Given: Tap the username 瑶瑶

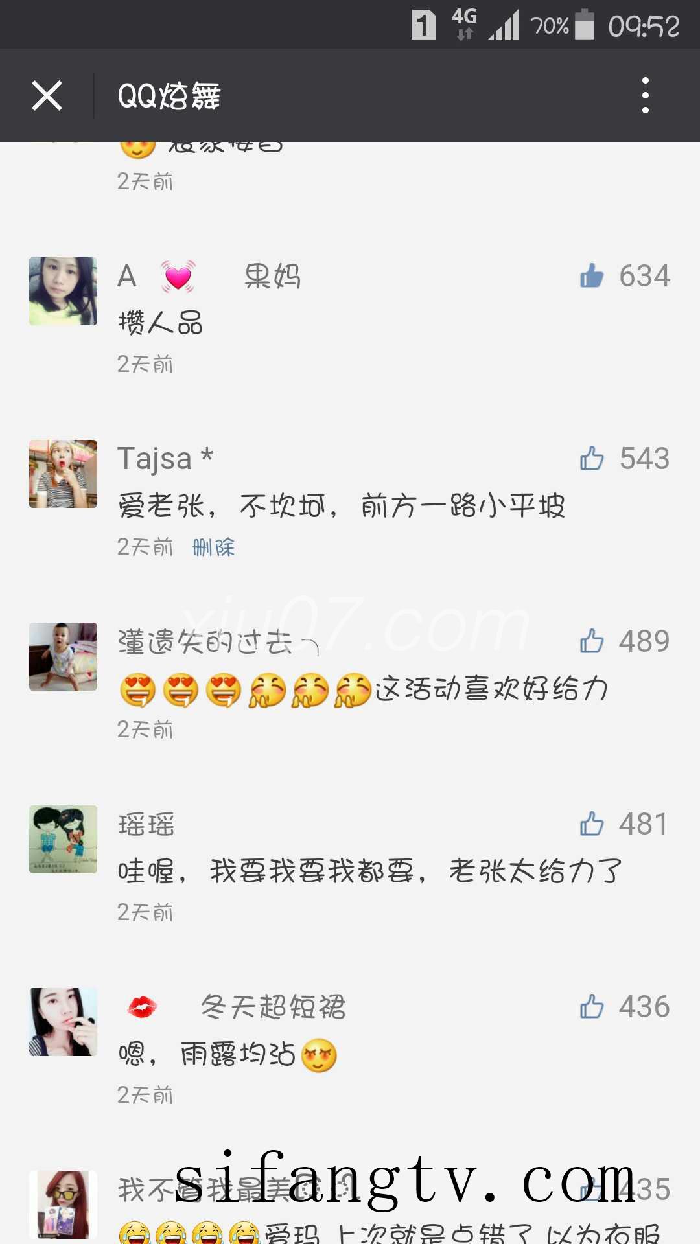Looking at the screenshot, I should [x=146, y=825].
